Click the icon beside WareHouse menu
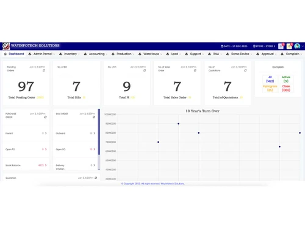Image resolution: width=305 pixels, height=229 pixels. (x=140, y=54)
